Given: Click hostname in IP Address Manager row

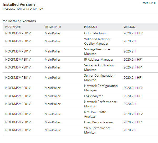Looking at the screenshot, I should tap(18, 60).
